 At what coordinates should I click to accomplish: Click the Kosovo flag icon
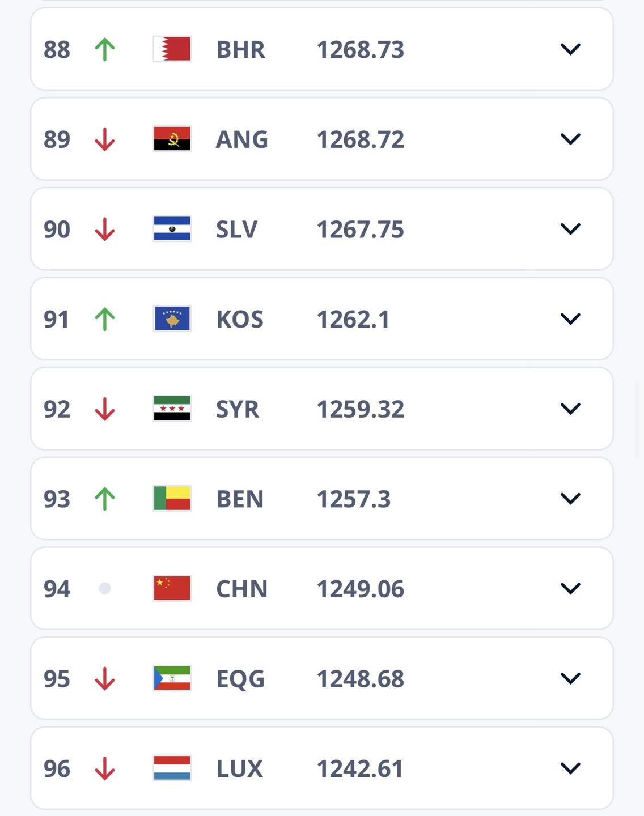coord(172,319)
